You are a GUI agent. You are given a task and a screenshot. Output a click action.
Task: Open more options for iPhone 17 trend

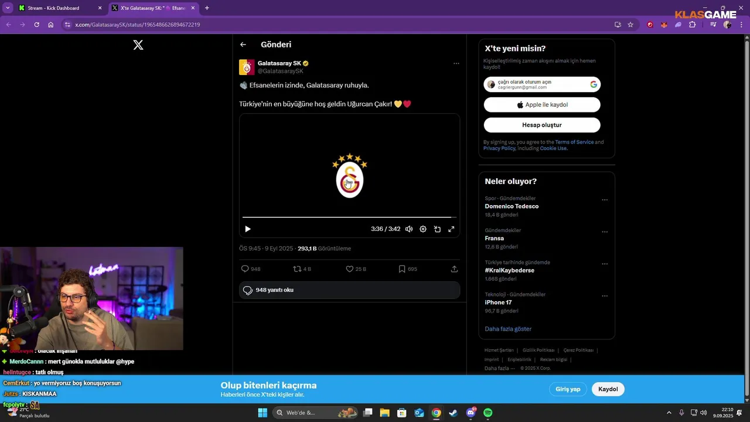(605, 296)
